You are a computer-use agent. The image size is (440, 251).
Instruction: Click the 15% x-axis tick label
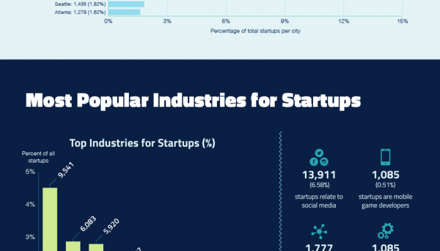pyautogui.click(x=402, y=21)
